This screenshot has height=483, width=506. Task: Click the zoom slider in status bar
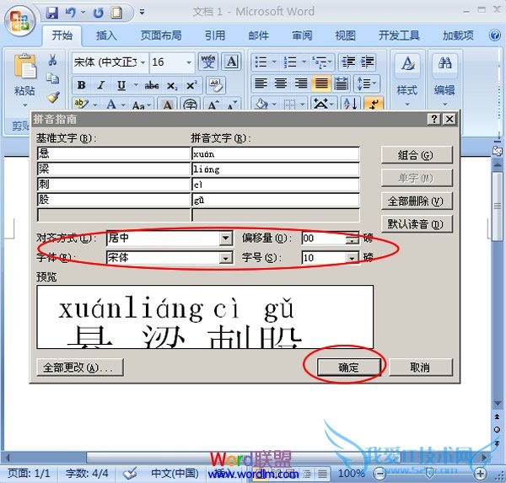(431, 474)
